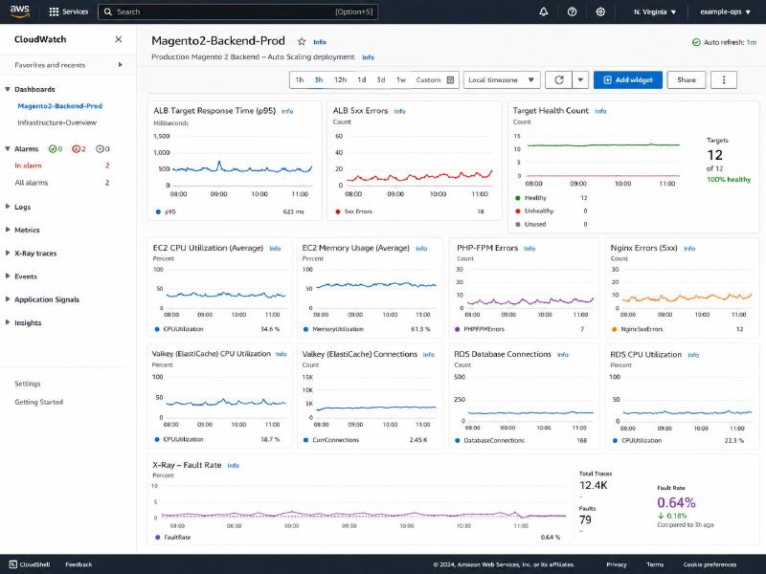Select the 1w time range

401,79
